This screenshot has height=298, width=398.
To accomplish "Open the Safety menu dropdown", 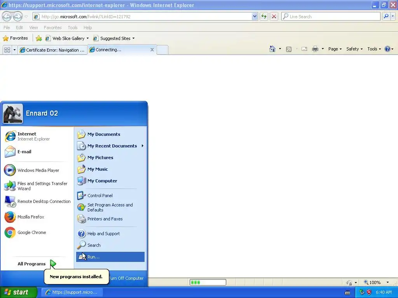I will pos(354,49).
